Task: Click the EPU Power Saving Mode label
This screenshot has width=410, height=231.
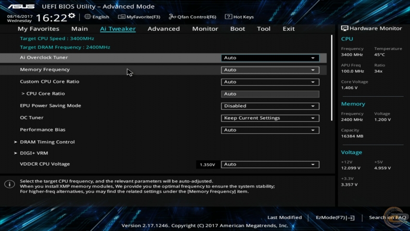Action: click(x=50, y=105)
